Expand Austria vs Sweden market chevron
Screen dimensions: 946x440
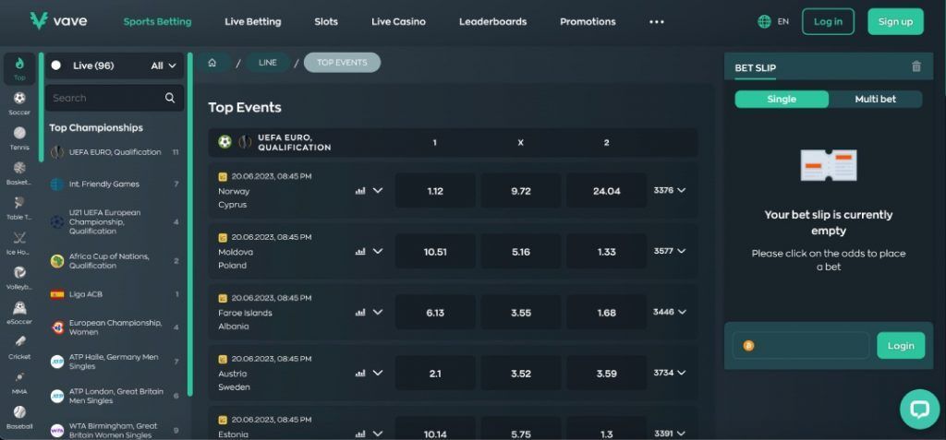[378, 373]
